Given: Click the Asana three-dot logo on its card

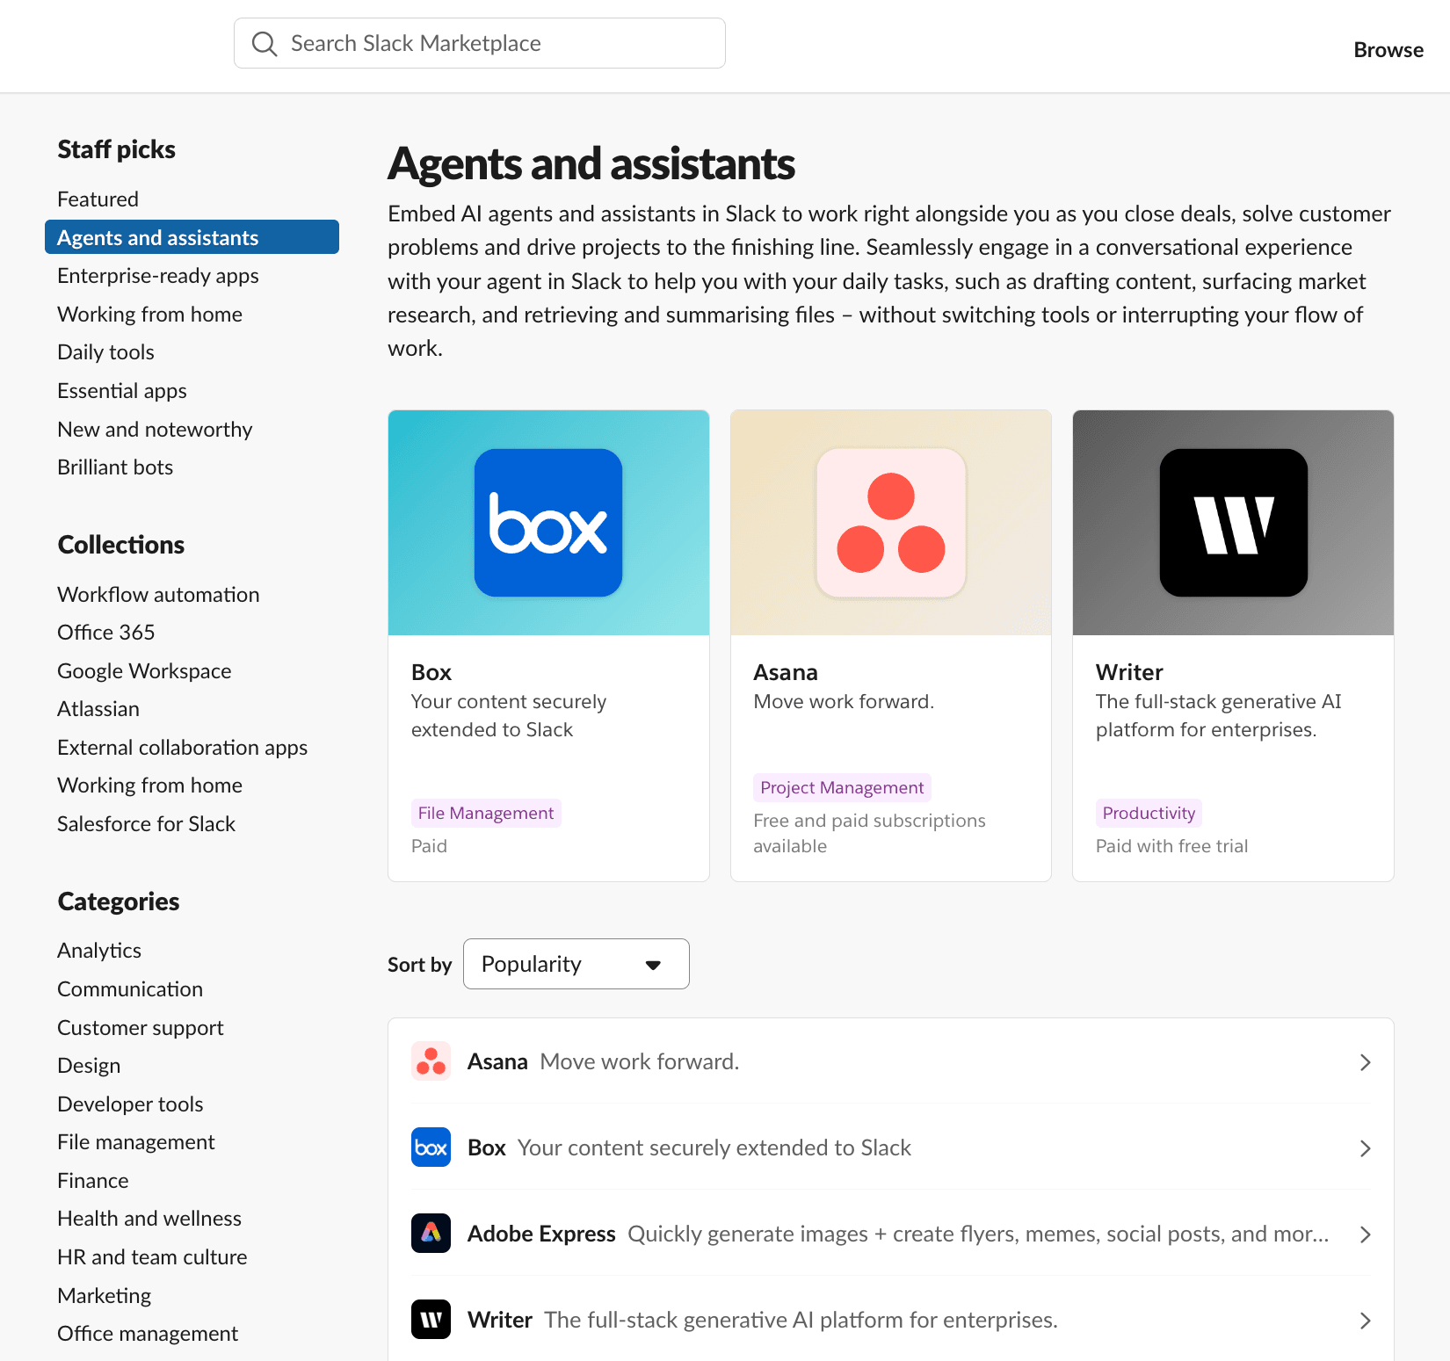Looking at the screenshot, I should point(889,522).
